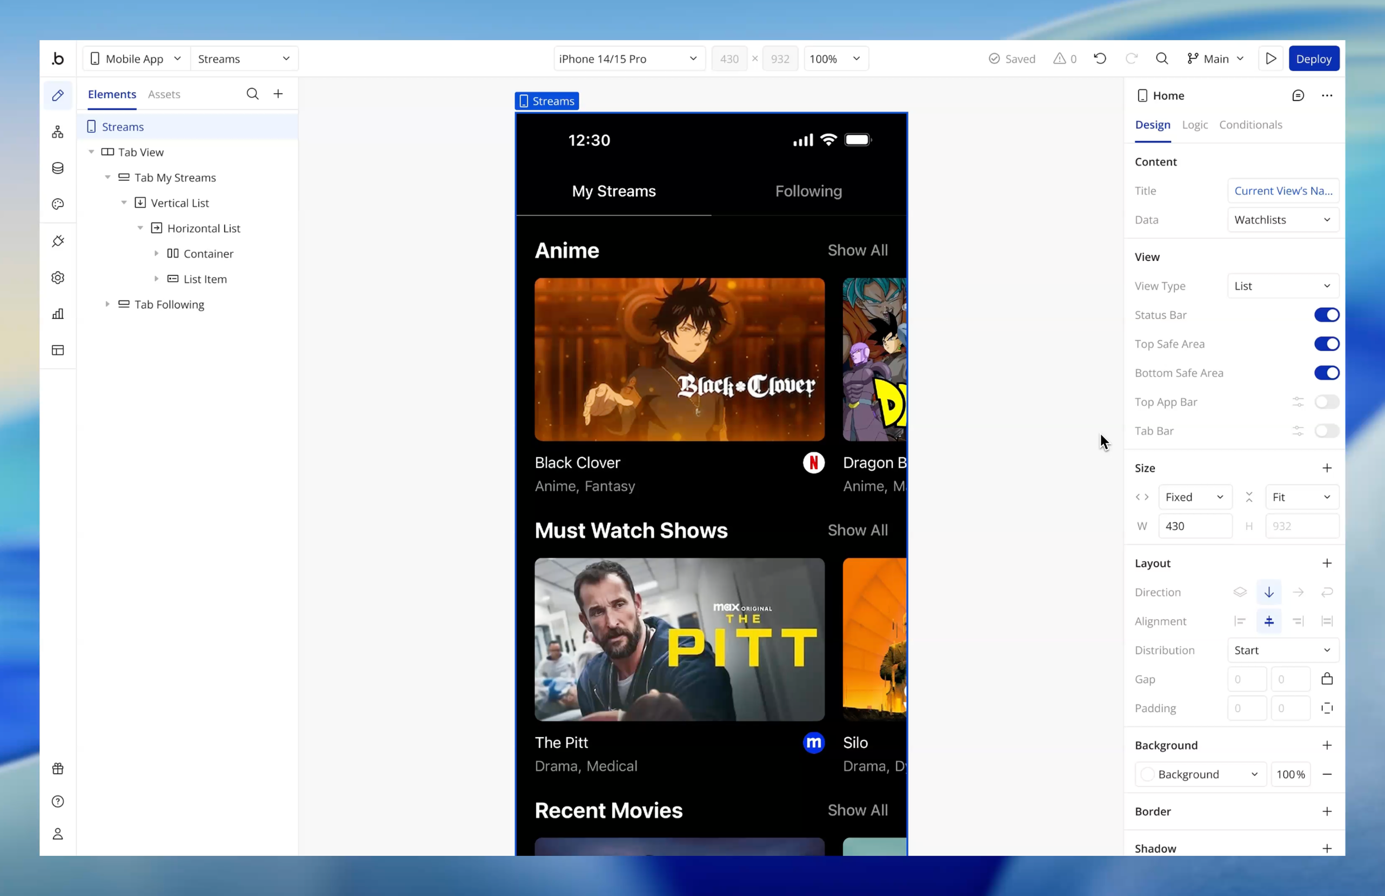The image size is (1385, 896).
Task: Click the Deploy button
Action: pos(1313,59)
